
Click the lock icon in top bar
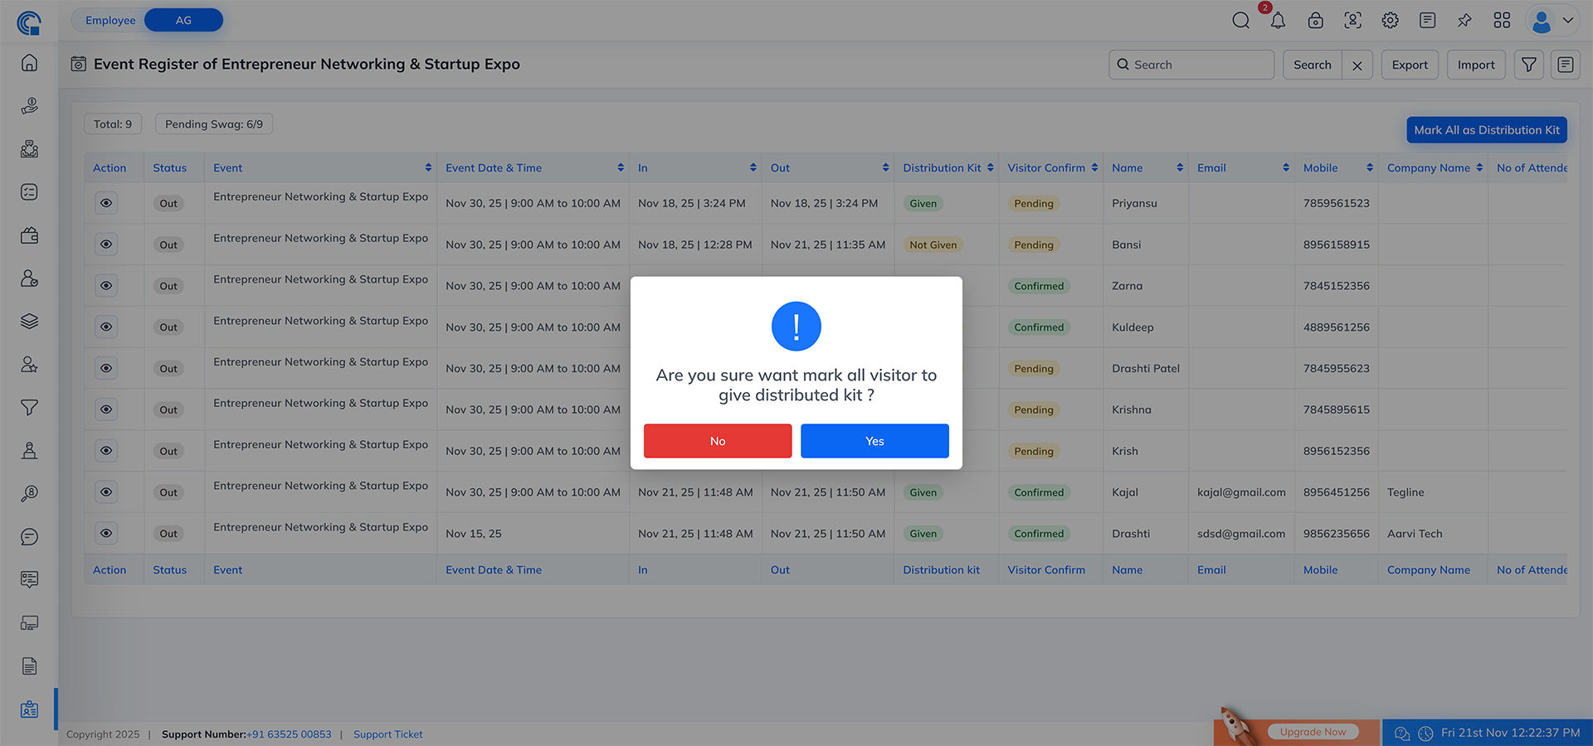(x=1315, y=21)
